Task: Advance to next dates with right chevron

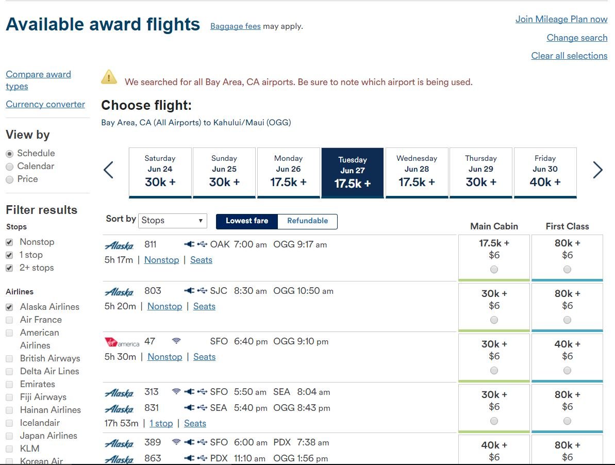Action: 598,170
